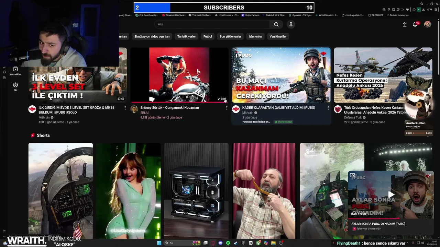The height and width of the screenshot is (247, 440).
Task: Open browser sidebar settings gear icon
Action: pyautogui.click(x=4, y=78)
